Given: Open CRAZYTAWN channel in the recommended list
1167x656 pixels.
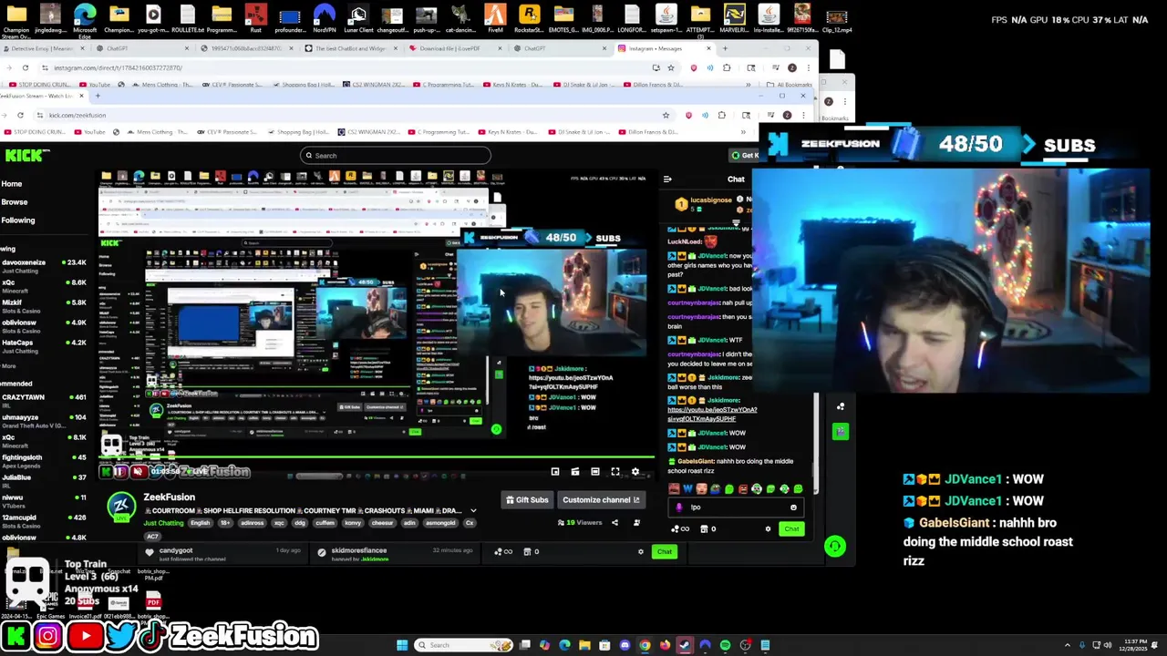Looking at the screenshot, I should [x=44, y=401].
